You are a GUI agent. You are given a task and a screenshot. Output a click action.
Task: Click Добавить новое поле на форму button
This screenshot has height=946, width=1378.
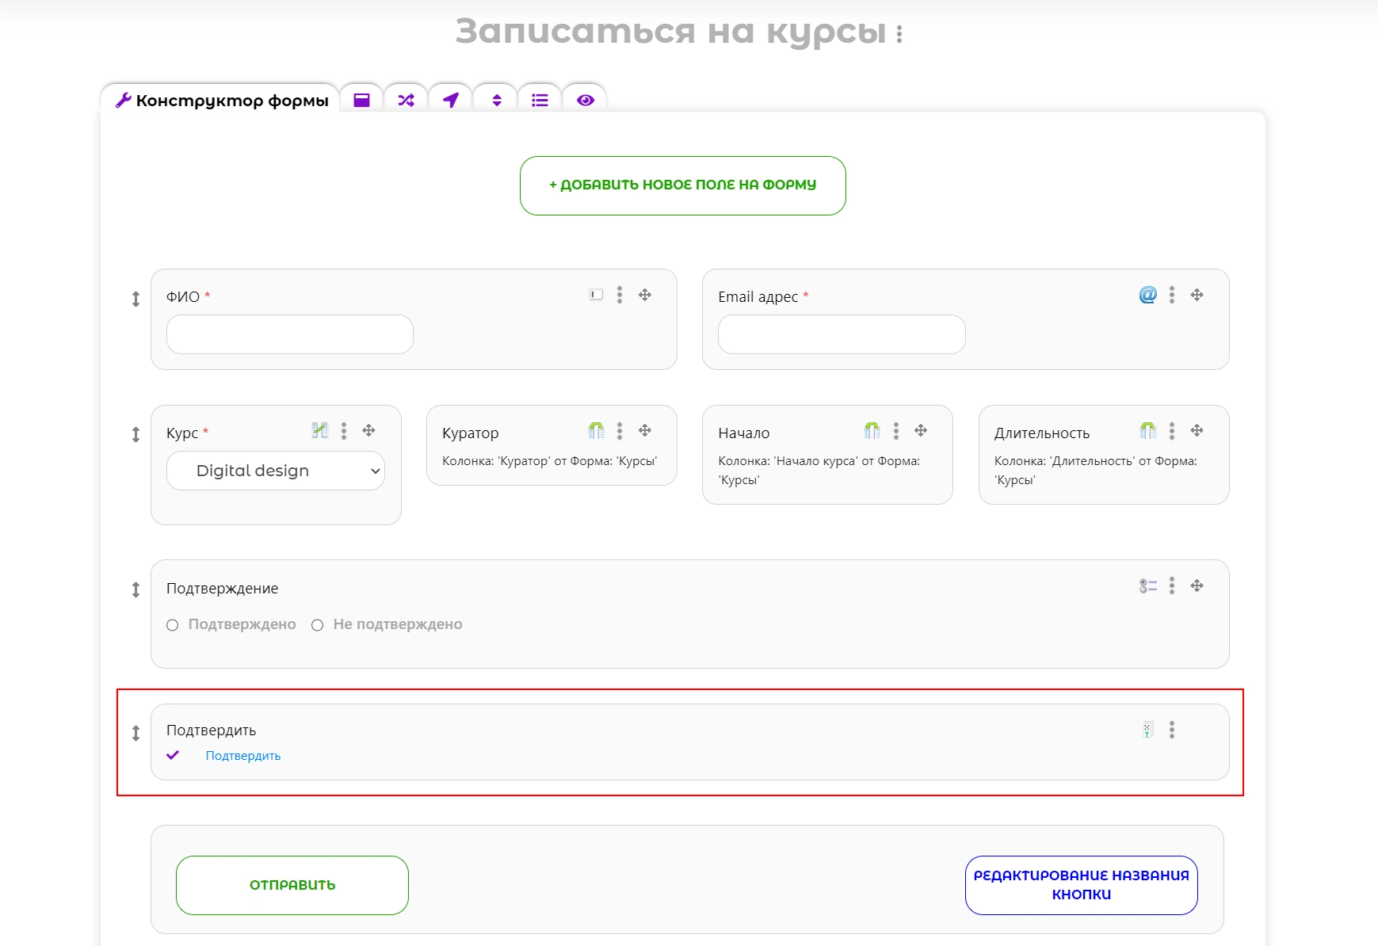(x=682, y=185)
